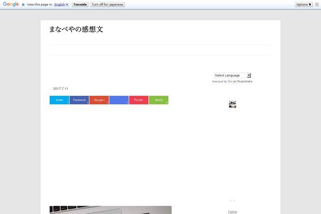This screenshot has width=321, height=214.
Task: Close the Google translate bar
Action: [317, 4]
